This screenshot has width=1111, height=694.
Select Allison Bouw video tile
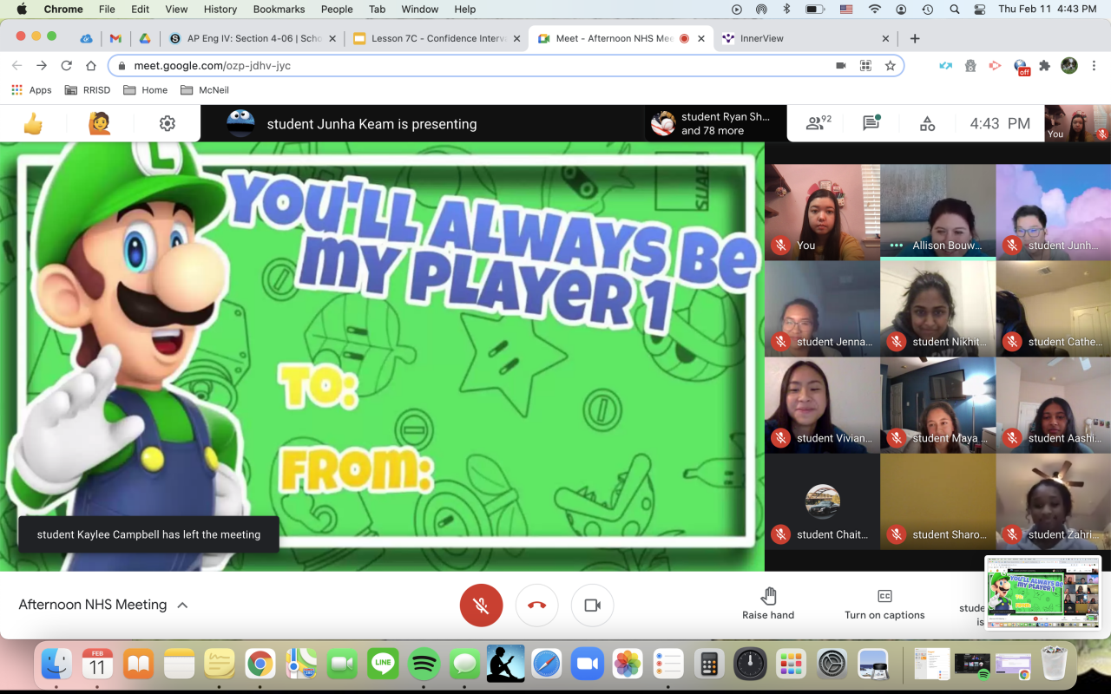coord(937,212)
